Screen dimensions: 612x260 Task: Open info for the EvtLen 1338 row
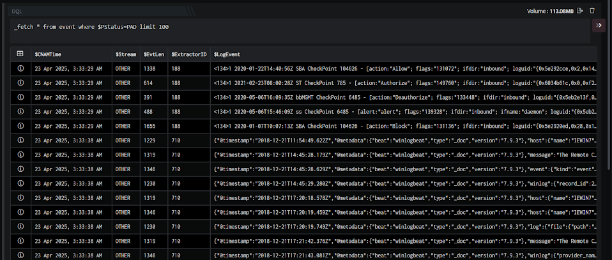20,68
